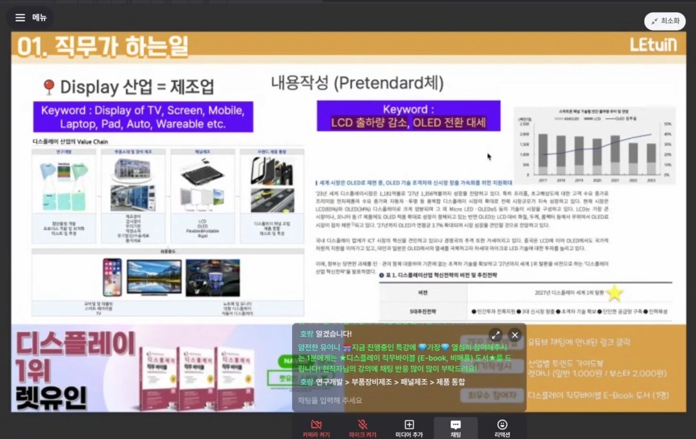Click the smartphone image on the slide

[112, 277]
